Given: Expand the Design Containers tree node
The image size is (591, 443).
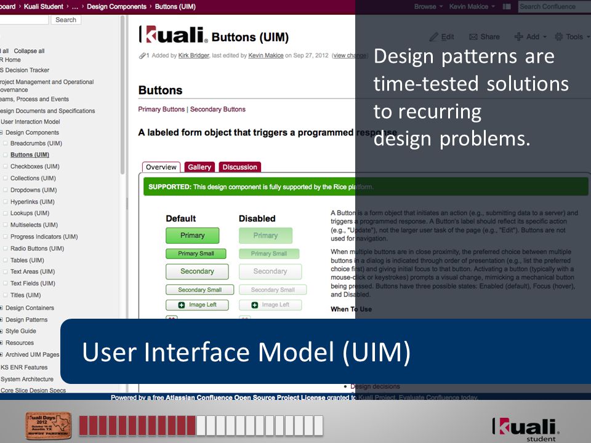Looking at the screenshot, I should tap(1, 308).
